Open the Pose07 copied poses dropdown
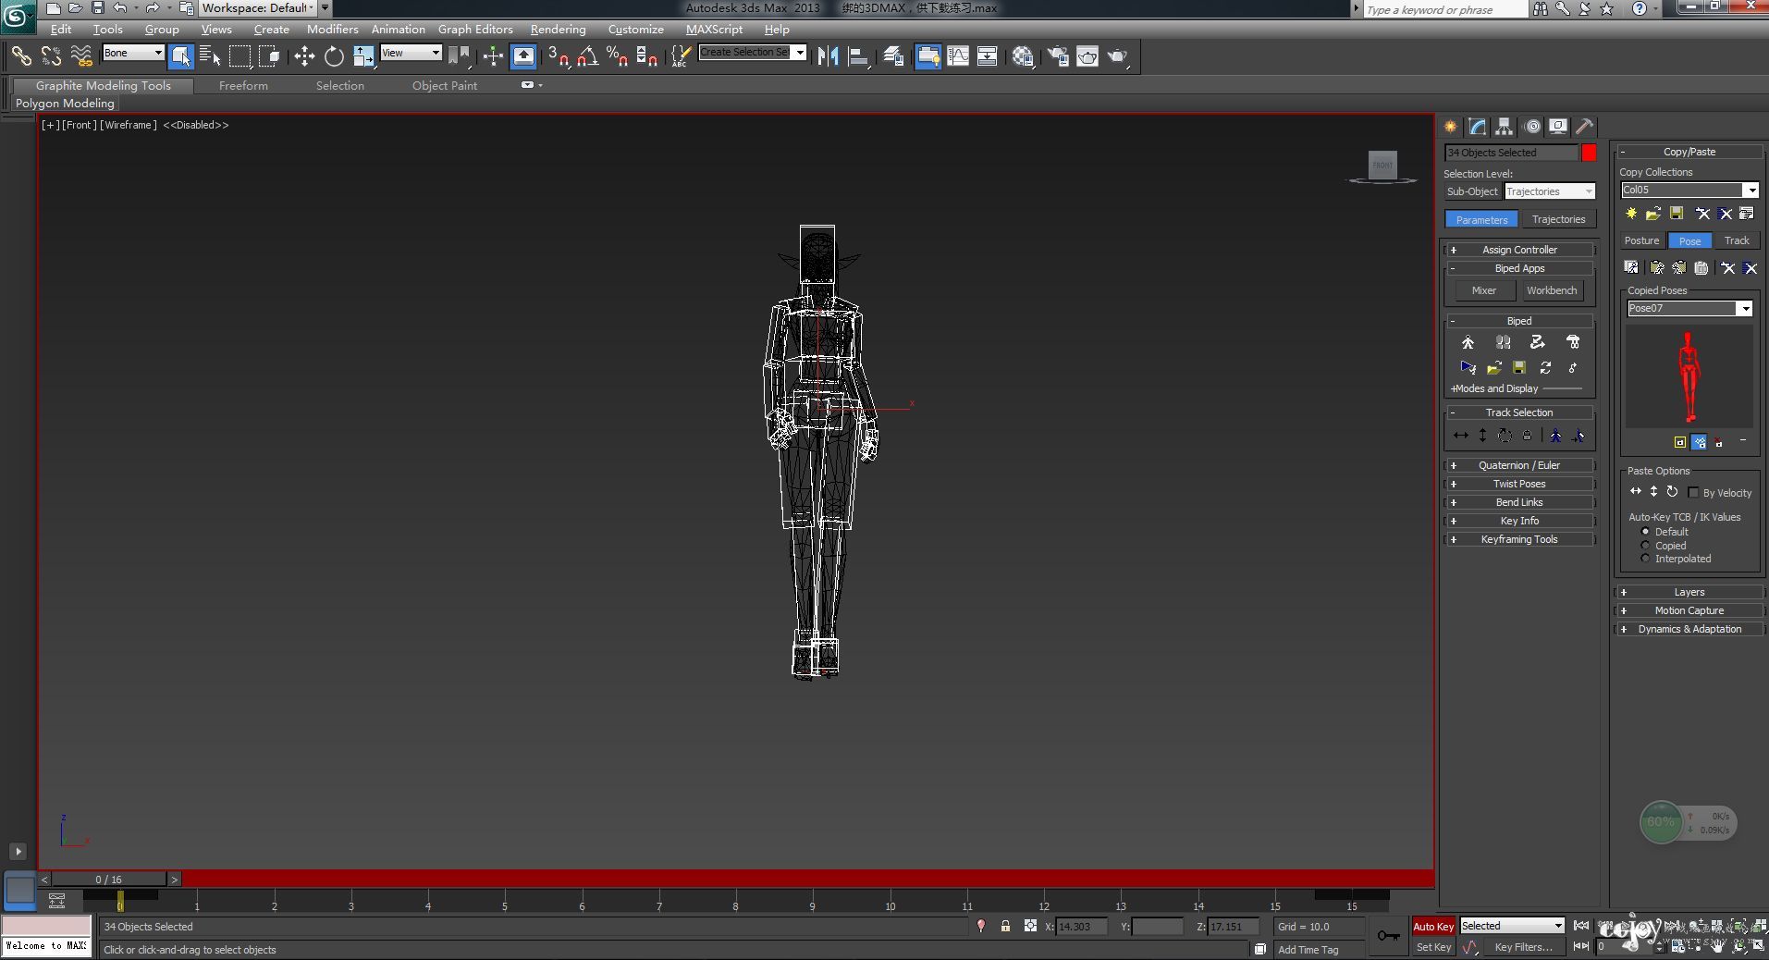Viewport: 1769px width, 960px height. pyautogui.click(x=1689, y=308)
